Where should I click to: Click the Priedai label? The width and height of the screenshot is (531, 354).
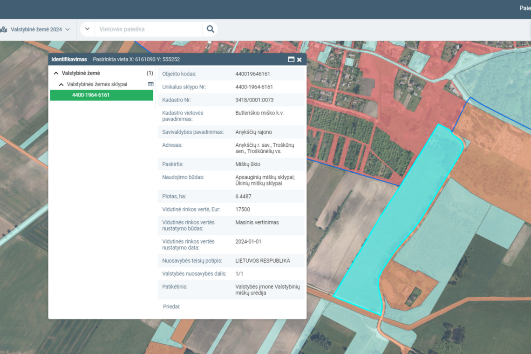click(171, 306)
